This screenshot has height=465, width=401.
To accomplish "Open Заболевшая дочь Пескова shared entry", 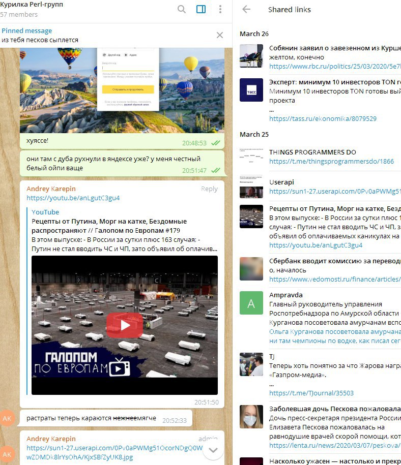I will click(335, 409).
